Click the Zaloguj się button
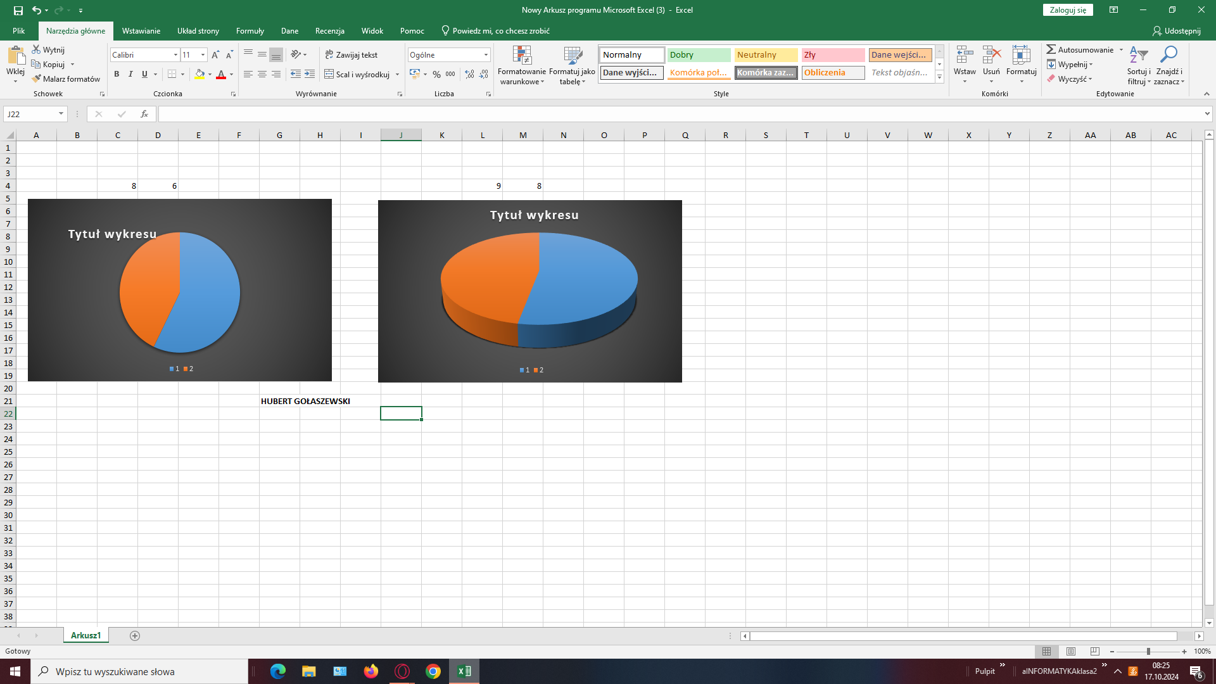Viewport: 1216px width, 684px height. pyautogui.click(x=1067, y=9)
